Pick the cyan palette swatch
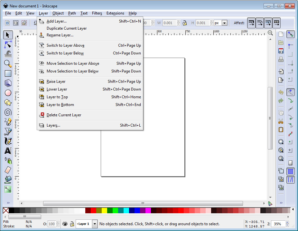Screen dimensions: 298x231 [x=126, y=210]
